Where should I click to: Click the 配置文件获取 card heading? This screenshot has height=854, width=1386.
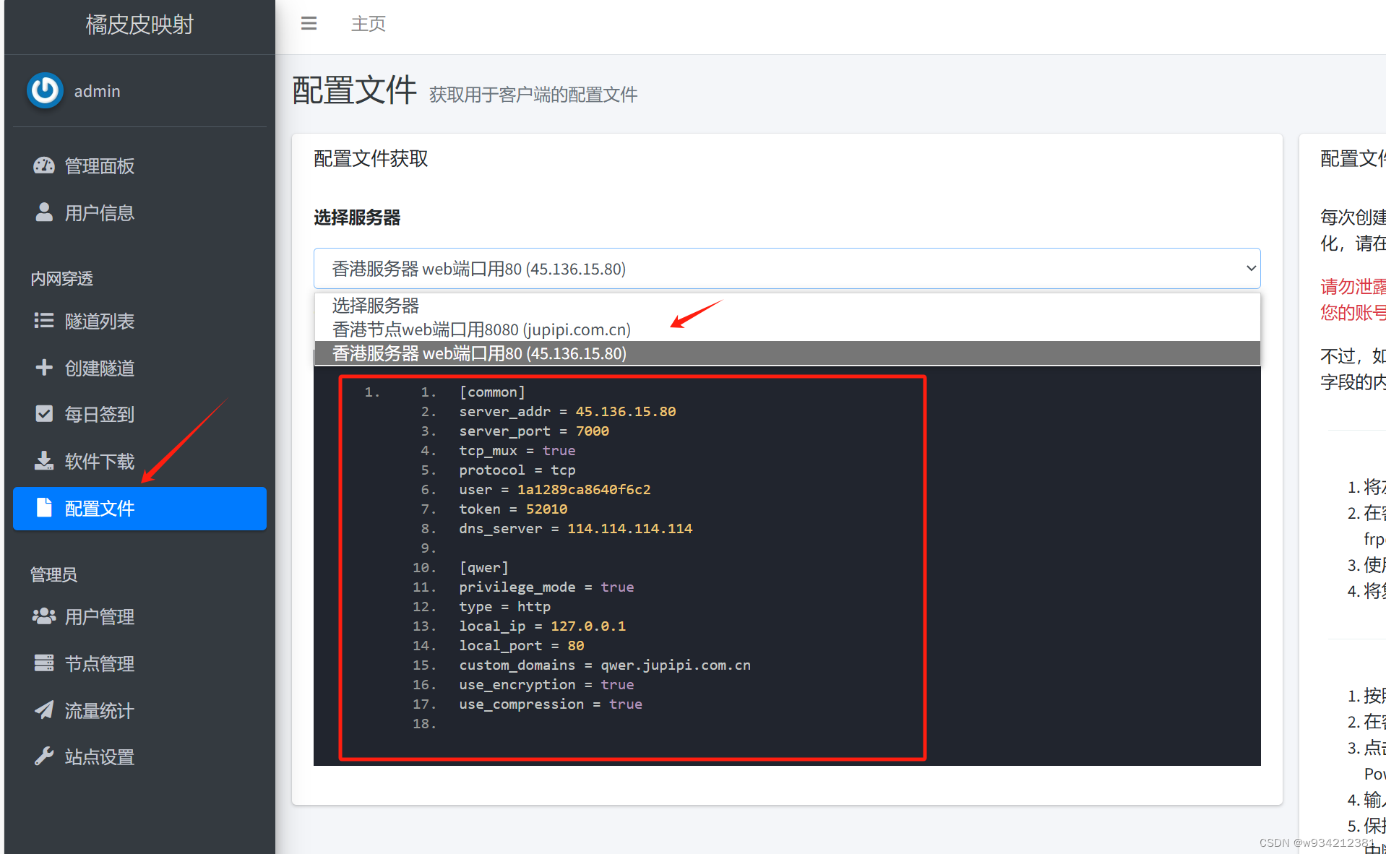371,158
